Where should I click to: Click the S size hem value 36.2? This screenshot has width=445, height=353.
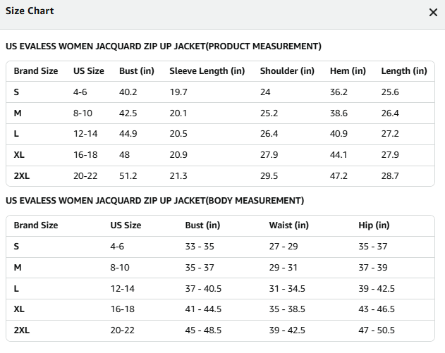pos(339,92)
